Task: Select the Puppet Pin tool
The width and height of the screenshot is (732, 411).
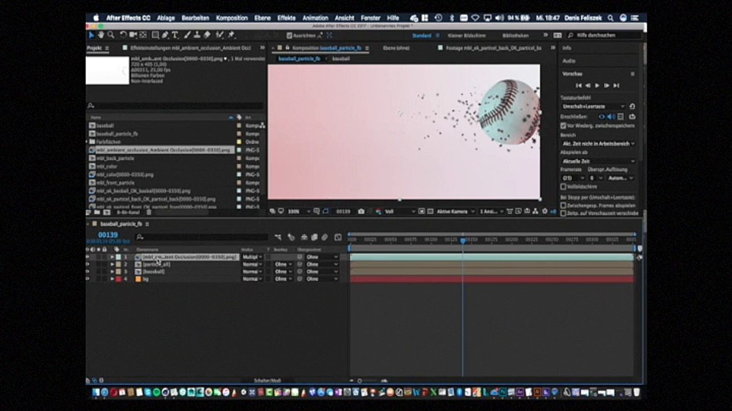Action: click(x=231, y=35)
